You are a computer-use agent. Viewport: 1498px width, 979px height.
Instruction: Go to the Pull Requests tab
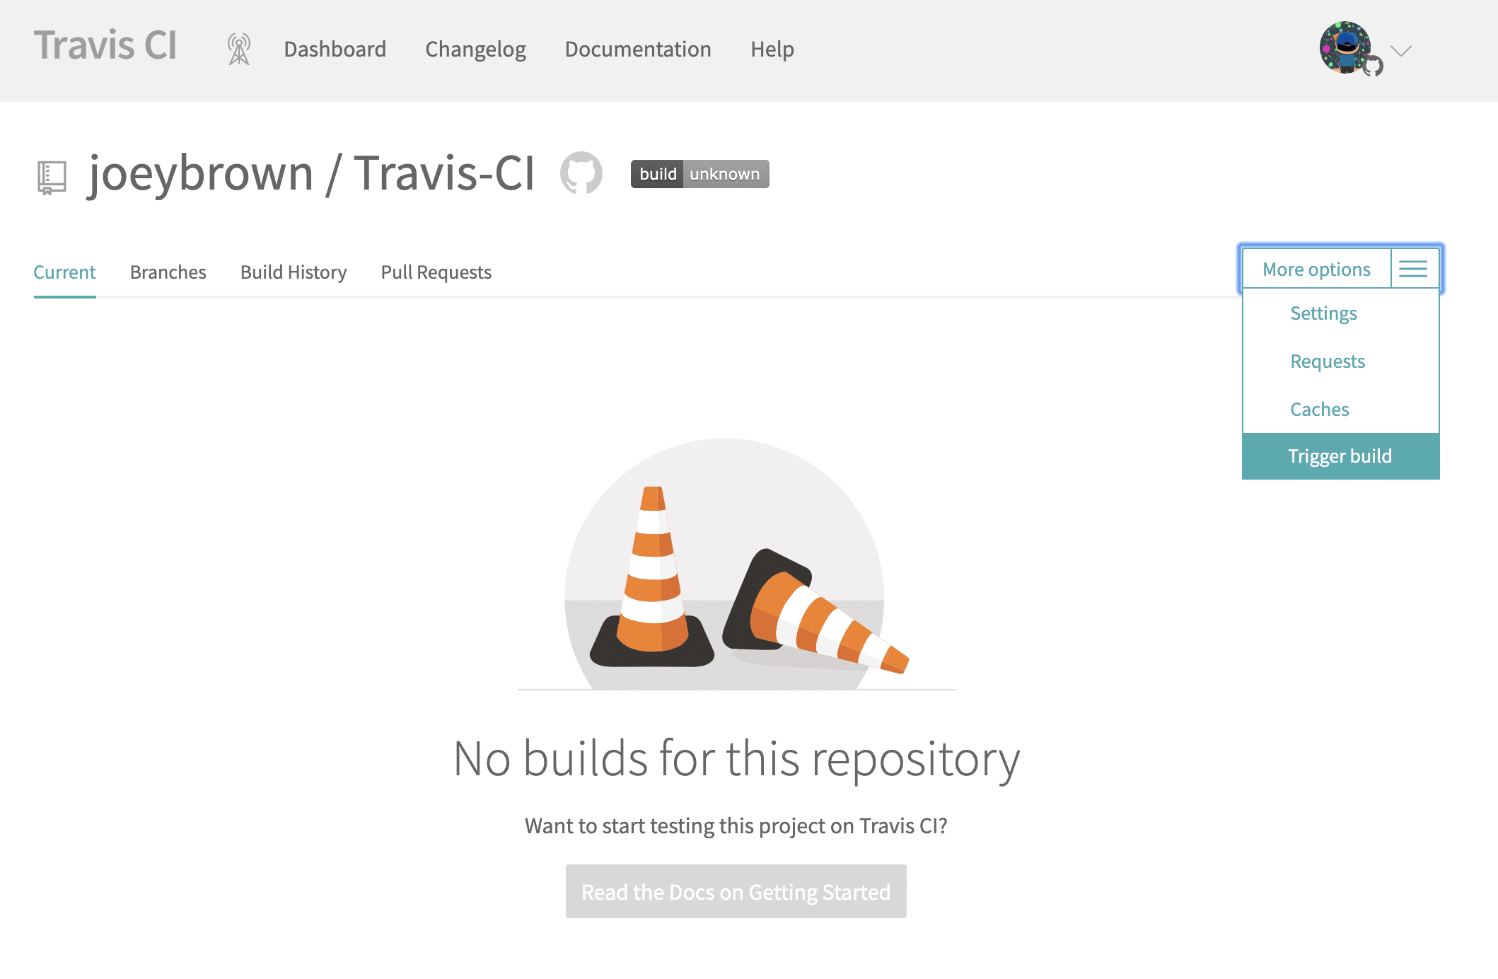coord(436,272)
